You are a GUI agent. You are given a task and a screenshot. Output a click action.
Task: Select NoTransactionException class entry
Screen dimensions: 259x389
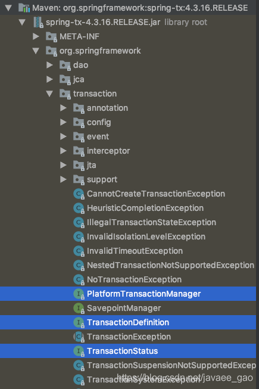coord(134,279)
